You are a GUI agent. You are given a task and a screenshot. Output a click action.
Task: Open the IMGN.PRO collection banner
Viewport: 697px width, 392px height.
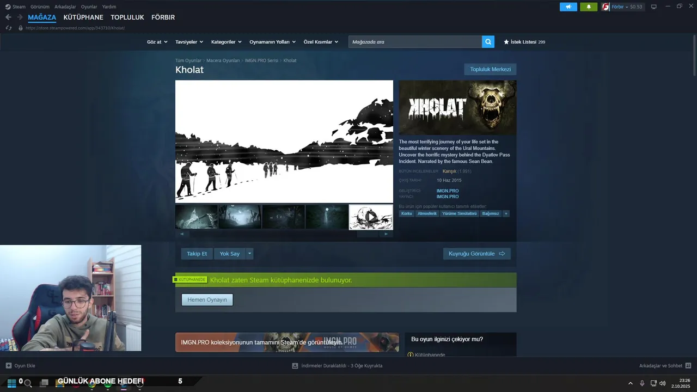pos(287,342)
